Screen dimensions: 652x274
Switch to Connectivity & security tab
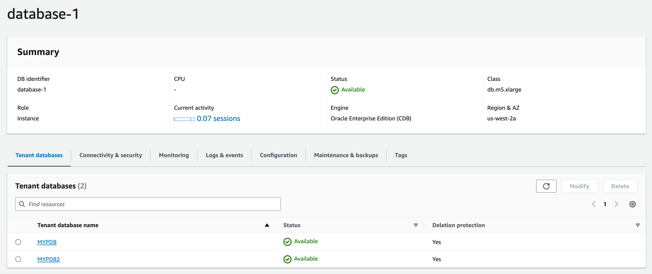(x=111, y=155)
